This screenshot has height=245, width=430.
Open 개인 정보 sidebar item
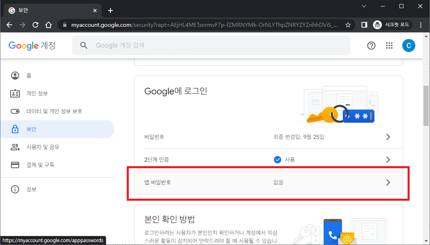click(x=57, y=93)
